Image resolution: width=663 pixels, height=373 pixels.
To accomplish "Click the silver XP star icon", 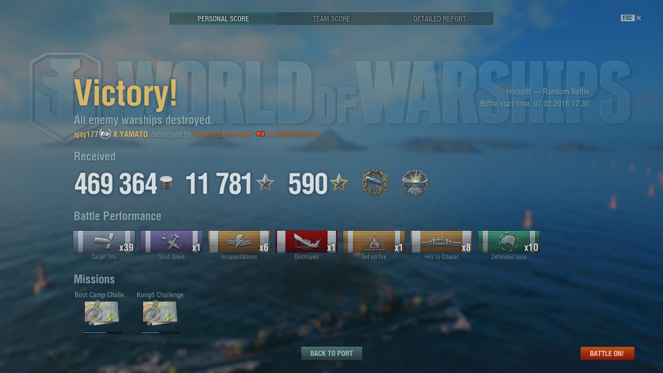I will point(265,183).
